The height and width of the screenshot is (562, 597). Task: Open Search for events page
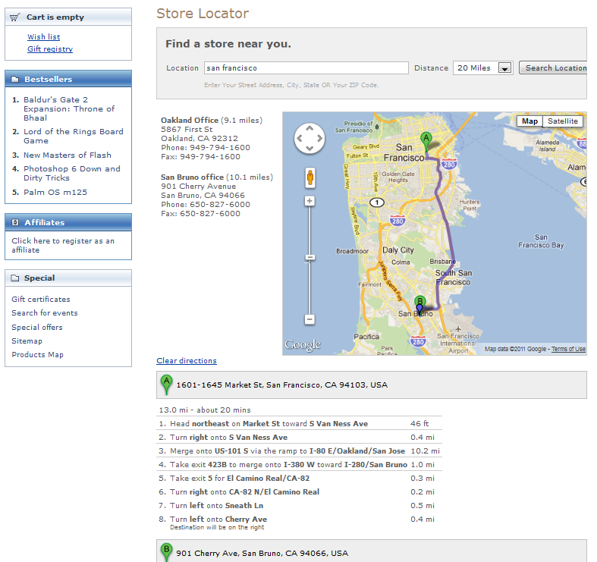[45, 313]
